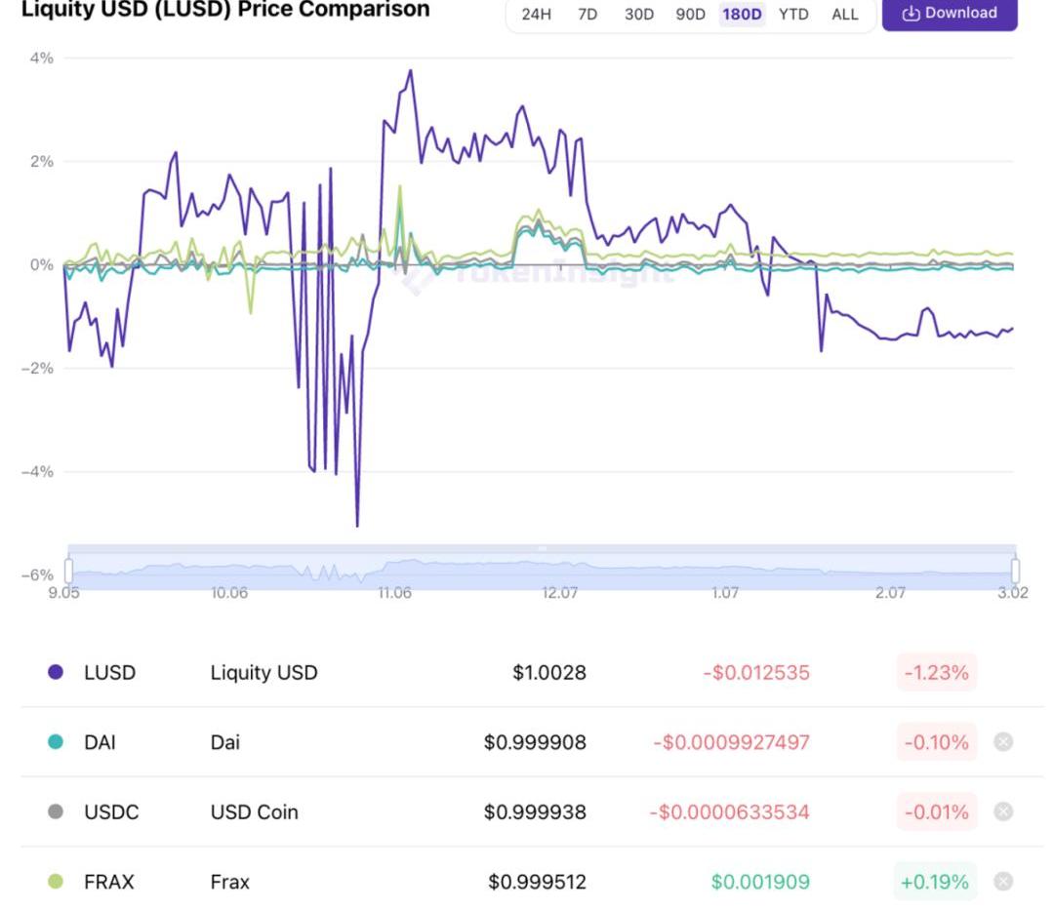Click the $0.999908 DAI price
The width and height of the screenshot is (1054, 910).
coord(535,742)
